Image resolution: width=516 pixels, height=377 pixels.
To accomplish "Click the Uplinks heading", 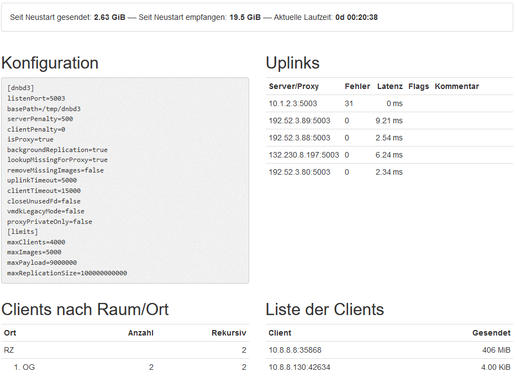I will tap(292, 63).
